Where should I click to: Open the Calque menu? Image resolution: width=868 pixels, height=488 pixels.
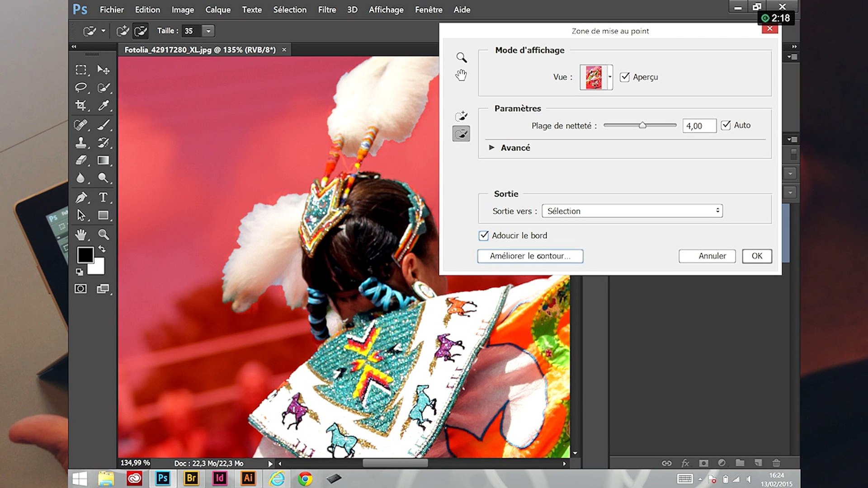tap(218, 9)
